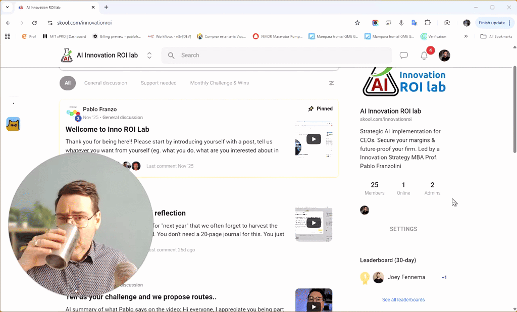Viewport: 517px width, 312px height.
Task: Click the SETTINGS button
Action: [403, 229]
